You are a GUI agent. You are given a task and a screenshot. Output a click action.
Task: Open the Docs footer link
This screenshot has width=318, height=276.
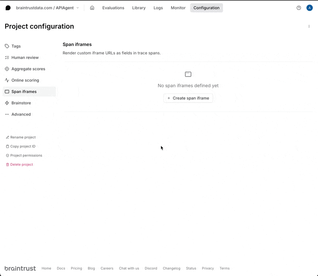pos(61,268)
